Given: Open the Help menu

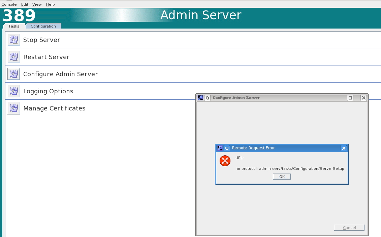Looking at the screenshot, I should click(50, 4).
